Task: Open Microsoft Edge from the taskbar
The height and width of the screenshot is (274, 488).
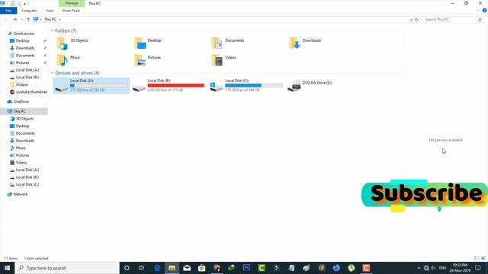Action: pyautogui.click(x=157, y=268)
